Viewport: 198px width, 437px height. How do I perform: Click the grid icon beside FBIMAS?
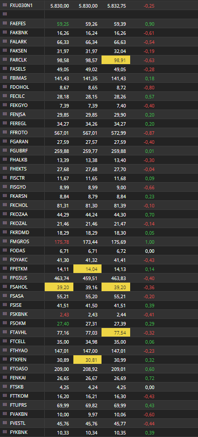pyautogui.click(x=5, y=78)
